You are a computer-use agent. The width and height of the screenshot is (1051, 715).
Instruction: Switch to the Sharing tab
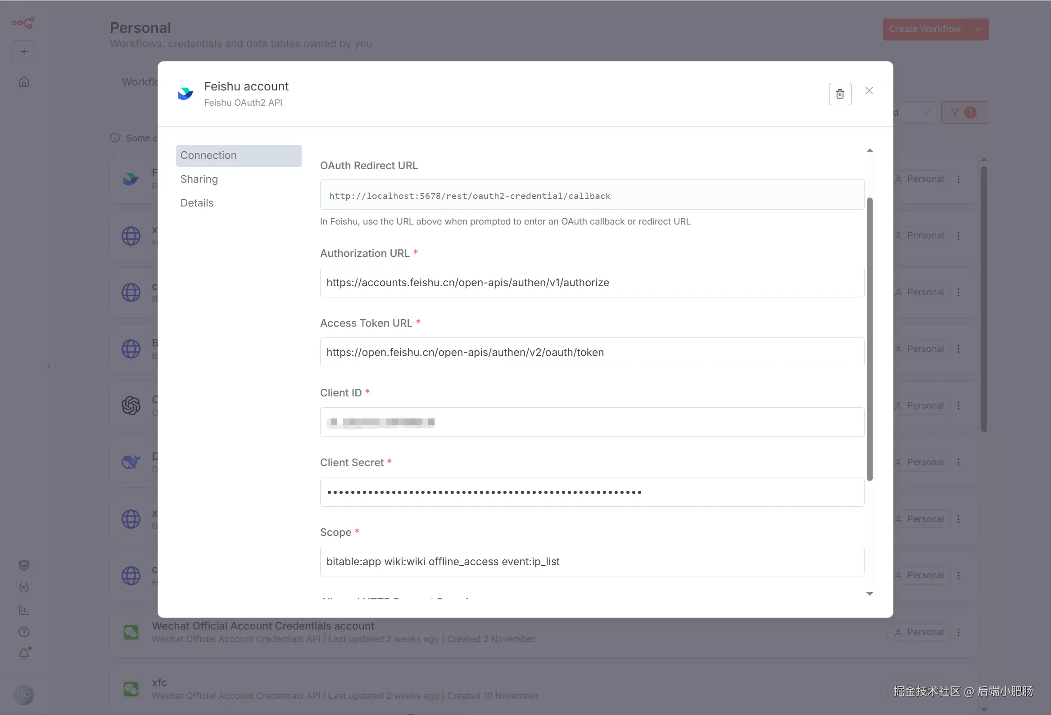(x=199, y=179)
